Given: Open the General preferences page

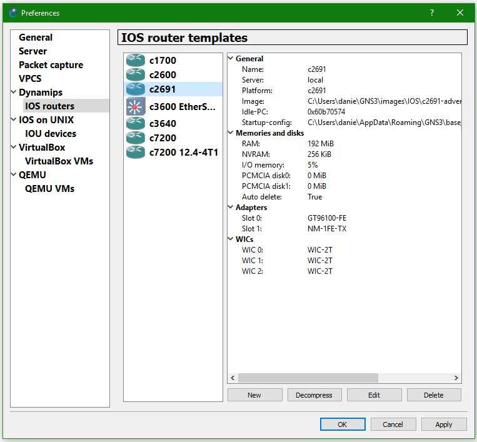Looking at the screenshot, I should [x=36, y=38].
